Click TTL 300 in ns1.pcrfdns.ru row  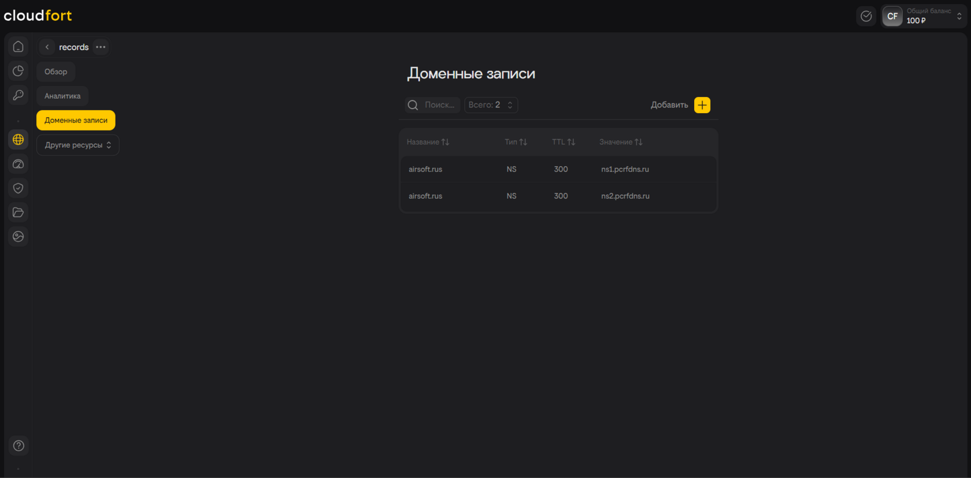561,169
